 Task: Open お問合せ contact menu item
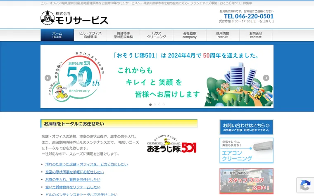click(256, 35)
